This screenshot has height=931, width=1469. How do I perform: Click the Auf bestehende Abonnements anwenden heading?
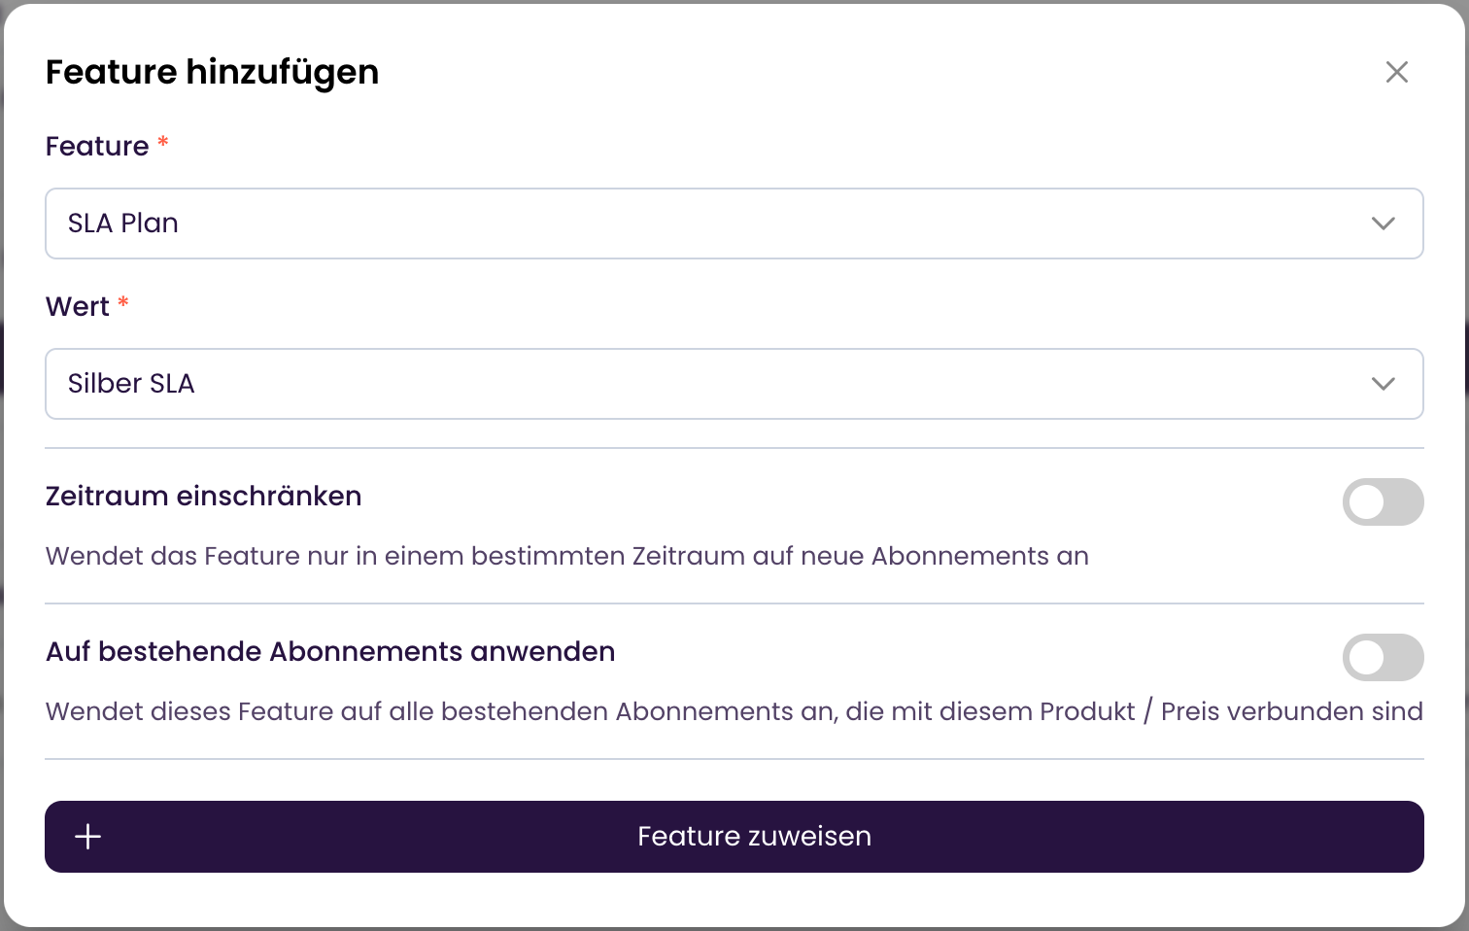point(330,651)
